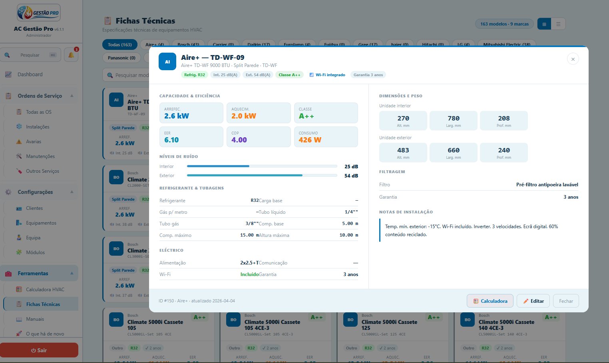609x363 pixels.
Task: Click the notification bell icon
Action: pyautogui.click(x=71, y=55)
